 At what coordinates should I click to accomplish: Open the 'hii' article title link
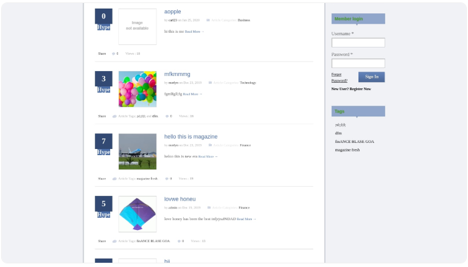pyautogui.click(x=167, y=261)
